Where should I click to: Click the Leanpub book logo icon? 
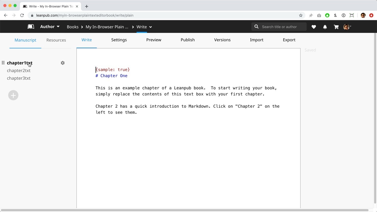tap(31, 27)
